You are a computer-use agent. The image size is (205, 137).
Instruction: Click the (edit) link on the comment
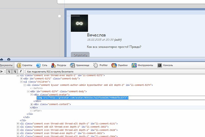click(118, 40)
